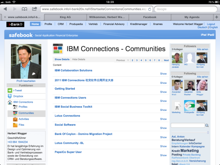Expand Show for Lotus Connections

click(163, 119)
